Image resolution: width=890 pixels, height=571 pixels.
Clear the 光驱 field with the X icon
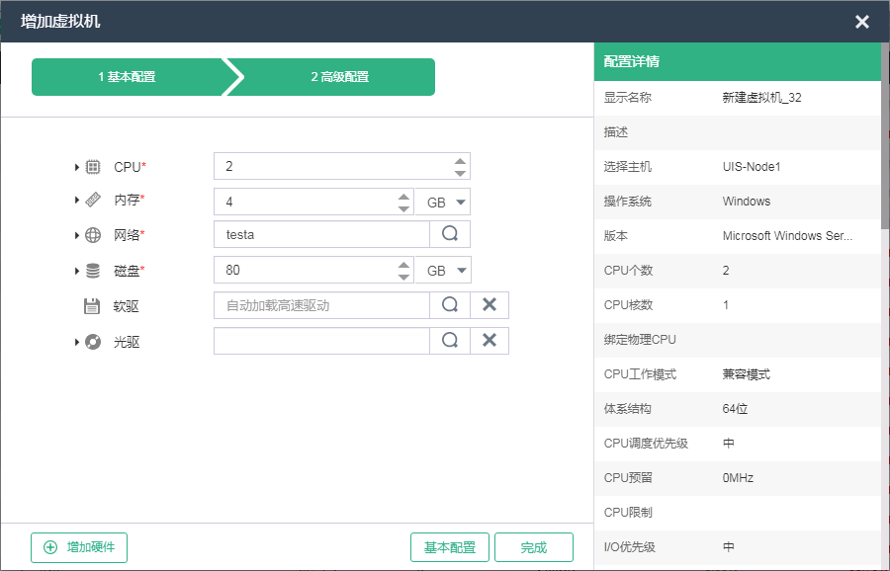pyautogui.click(x=489, y=341)
